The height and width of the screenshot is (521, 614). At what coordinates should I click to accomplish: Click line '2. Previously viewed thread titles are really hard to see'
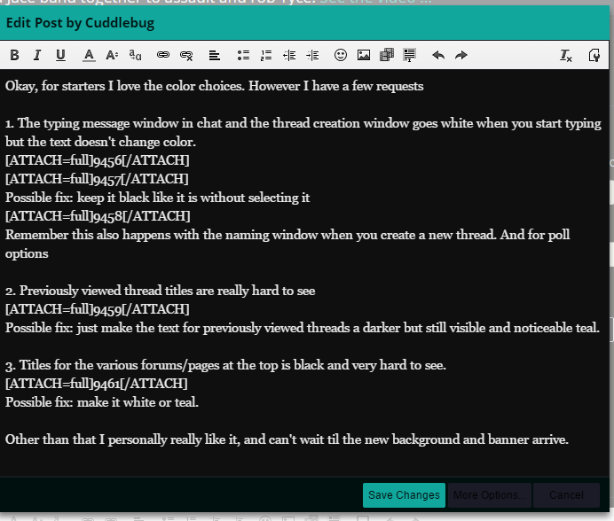click(x=161, y=291)
